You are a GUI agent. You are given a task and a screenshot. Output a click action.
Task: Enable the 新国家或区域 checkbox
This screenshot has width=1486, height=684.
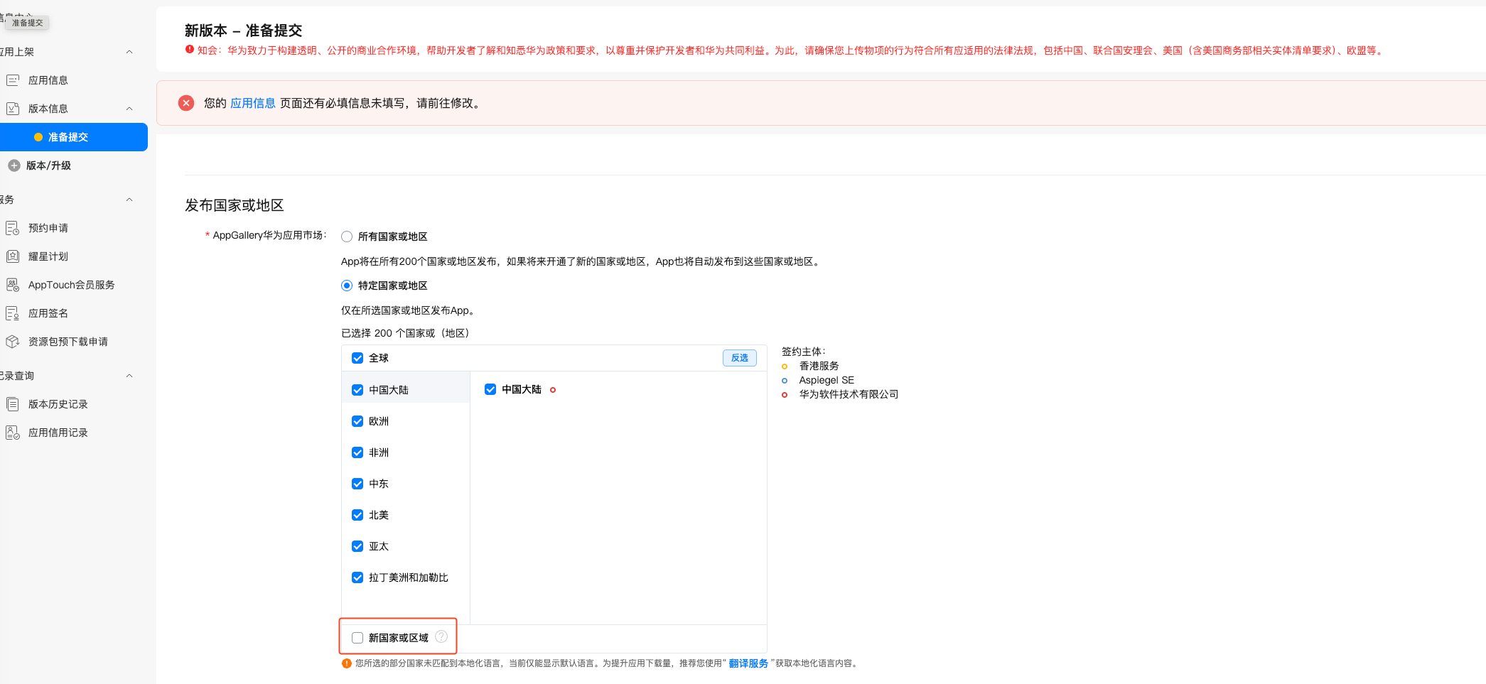tap(357, 638)
